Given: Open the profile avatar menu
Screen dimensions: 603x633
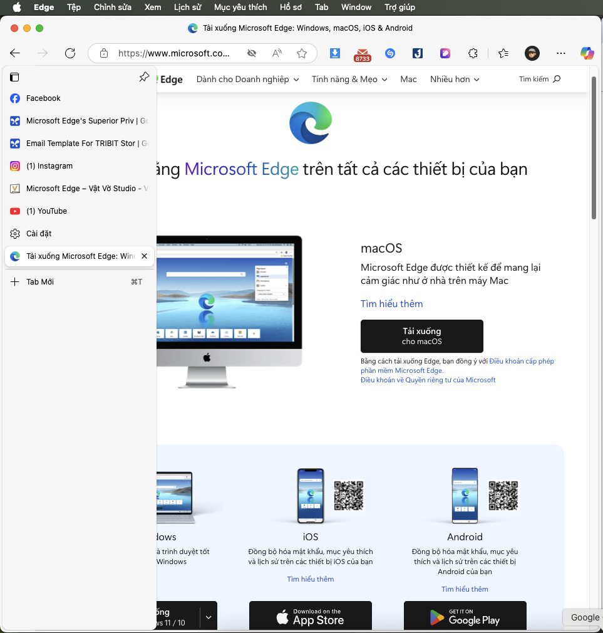Looking at the screenshot, I should pyautogui.click(x=532, y=53).
